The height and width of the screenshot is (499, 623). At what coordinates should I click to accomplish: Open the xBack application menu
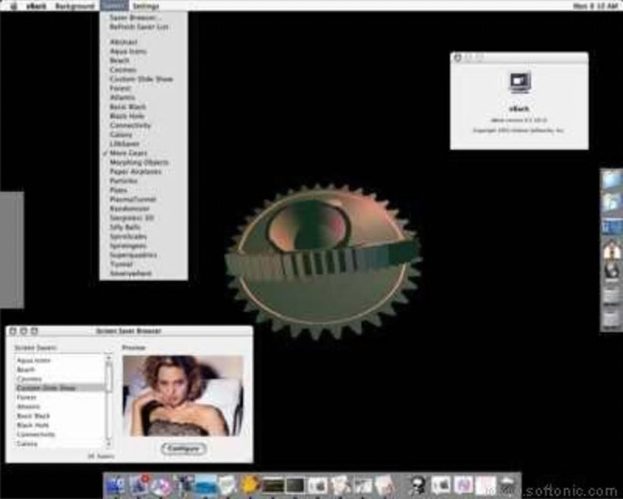(36, 6)
